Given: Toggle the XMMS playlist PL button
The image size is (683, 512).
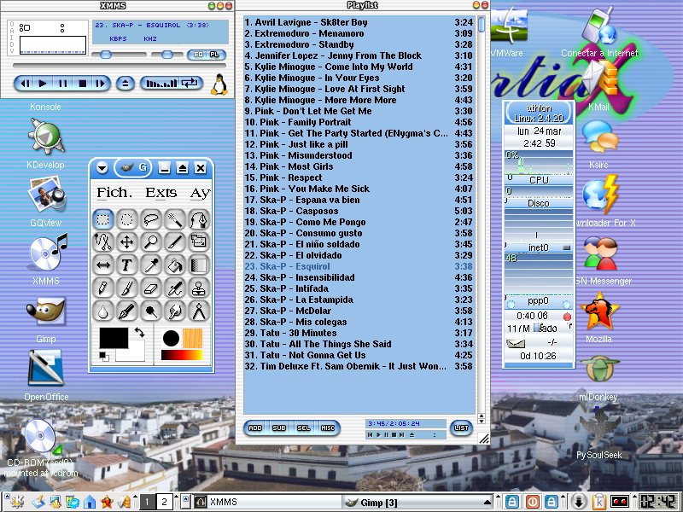Looking at the screenshot, I should [215, 55].
